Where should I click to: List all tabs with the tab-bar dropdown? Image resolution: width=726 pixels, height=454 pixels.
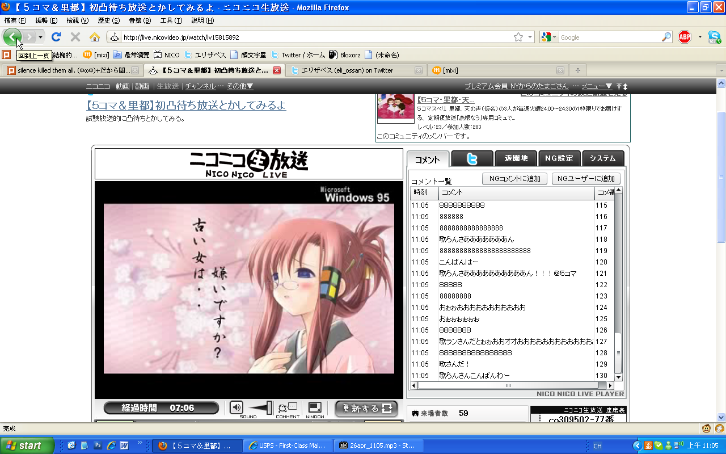(721, 70)
